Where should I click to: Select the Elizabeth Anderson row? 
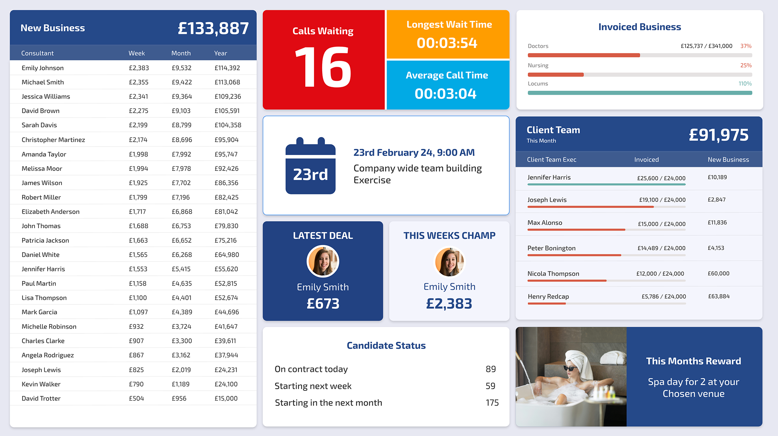click(x=133, y=211)
